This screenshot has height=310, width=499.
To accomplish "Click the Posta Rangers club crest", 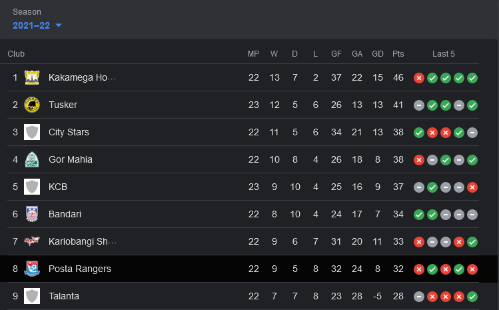I will click(x=32, y=269).
